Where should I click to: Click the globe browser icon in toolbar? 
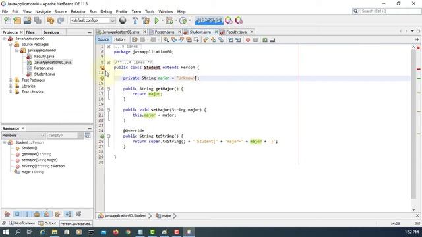click(123, 20)
